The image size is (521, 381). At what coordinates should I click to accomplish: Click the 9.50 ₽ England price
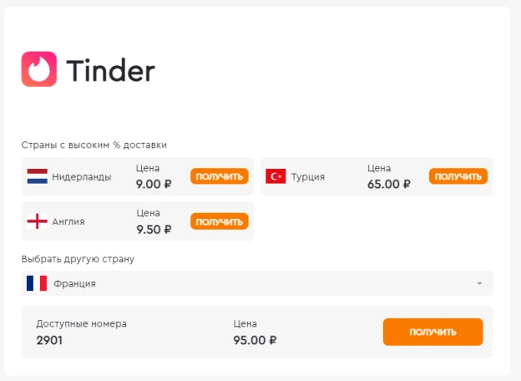[x=154, y=230]
